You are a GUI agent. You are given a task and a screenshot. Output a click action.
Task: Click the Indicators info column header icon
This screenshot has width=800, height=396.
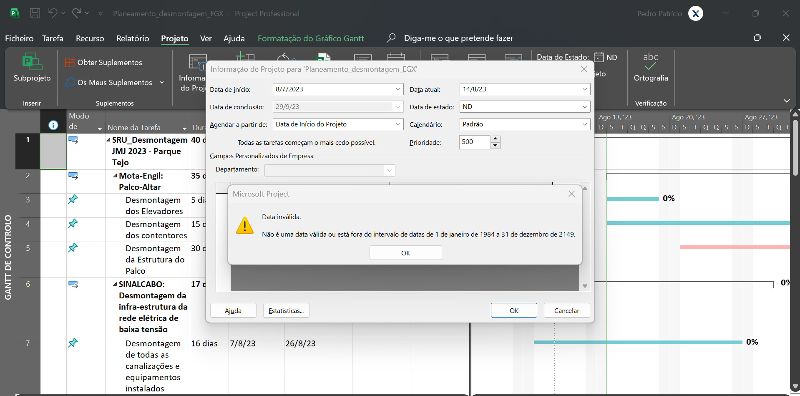point(53,125)
